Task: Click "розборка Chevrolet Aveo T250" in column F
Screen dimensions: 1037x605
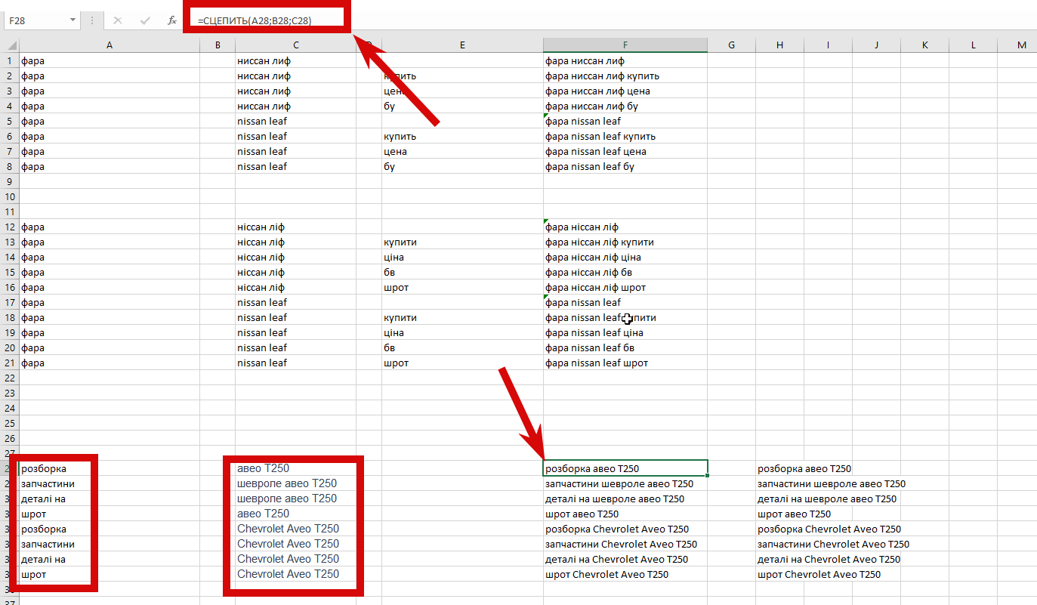Action: point(617,529)
